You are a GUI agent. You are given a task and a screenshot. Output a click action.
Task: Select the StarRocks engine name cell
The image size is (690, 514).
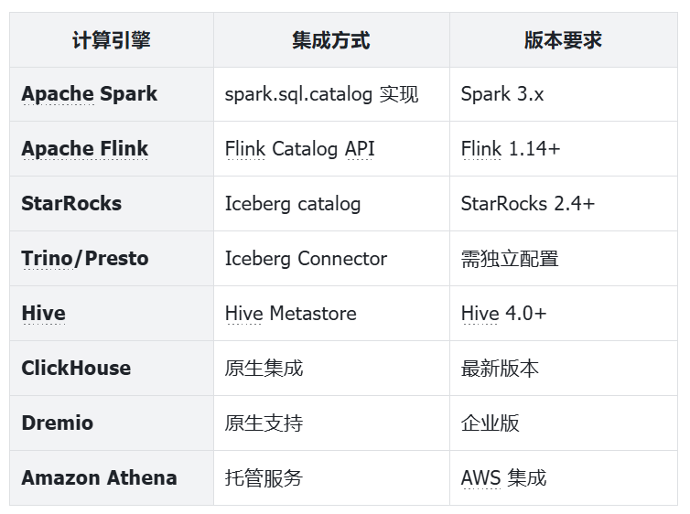tap(71, 204)
